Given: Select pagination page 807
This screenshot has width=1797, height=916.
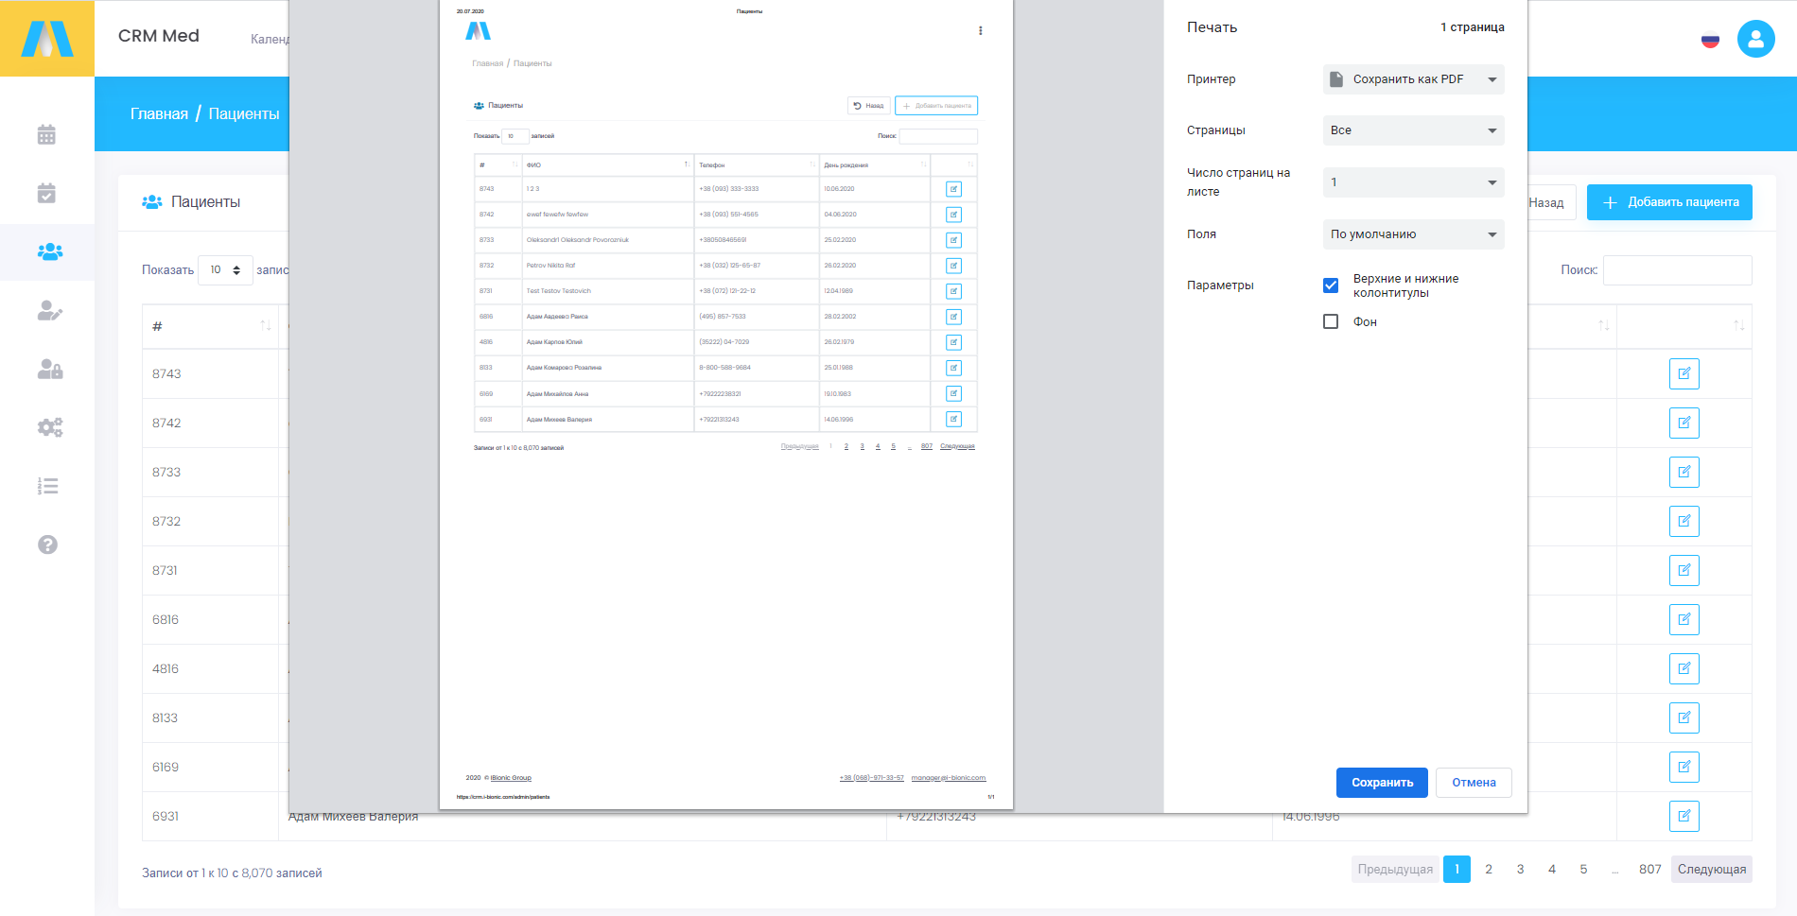Looking at the screenshot, I should click(x=1650, y=869).
